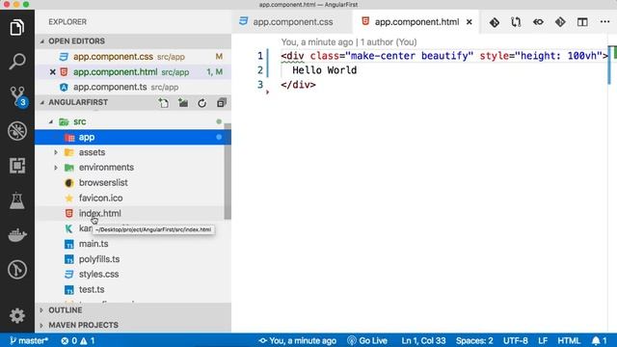The height and width of the screenshot is (347, 617).
Task: Collapse the src folder
Action: click(x=51, y=122)
